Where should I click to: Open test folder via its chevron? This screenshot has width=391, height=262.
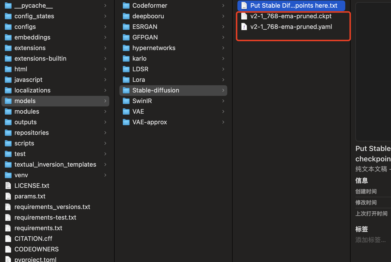tap(105, 154)
